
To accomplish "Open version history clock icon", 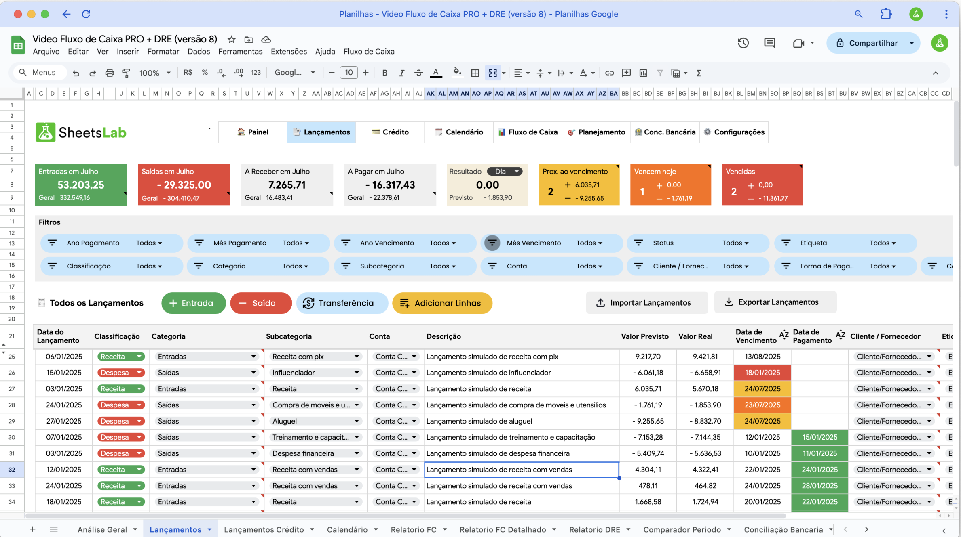I will click(743, 43).
